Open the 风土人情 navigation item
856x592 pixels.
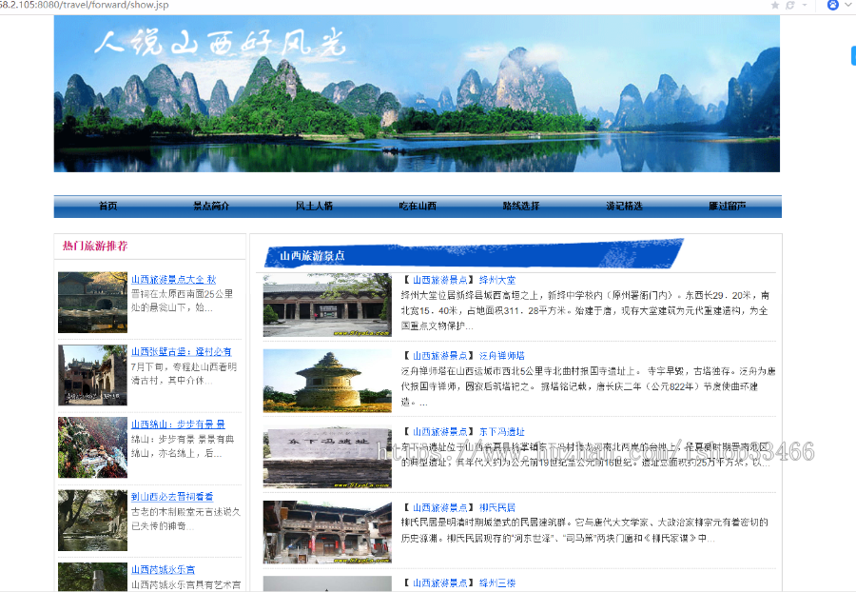(x=314, y=206)
